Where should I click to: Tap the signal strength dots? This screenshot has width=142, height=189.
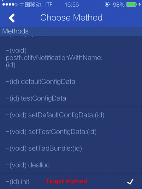10,4
